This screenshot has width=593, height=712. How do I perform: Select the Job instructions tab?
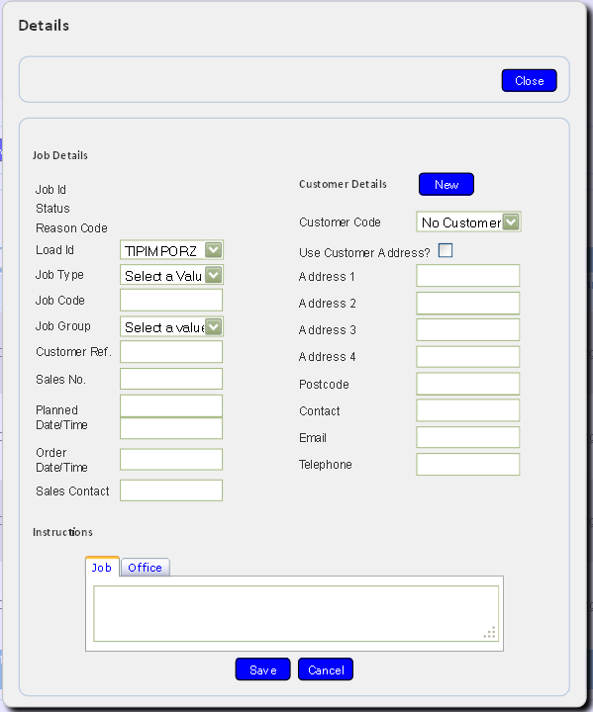click(x=102, y=567)
